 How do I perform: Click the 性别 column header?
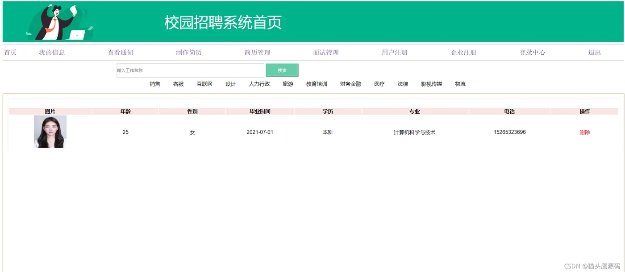(x=192, y=111)
